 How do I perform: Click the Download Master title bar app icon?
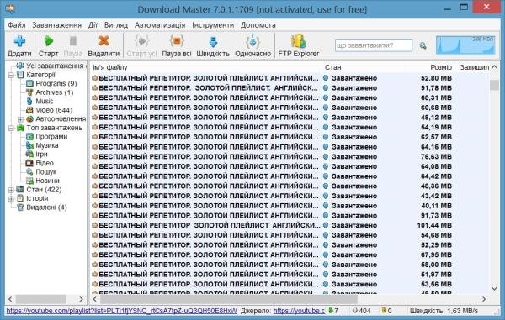[x=10, y=8]
